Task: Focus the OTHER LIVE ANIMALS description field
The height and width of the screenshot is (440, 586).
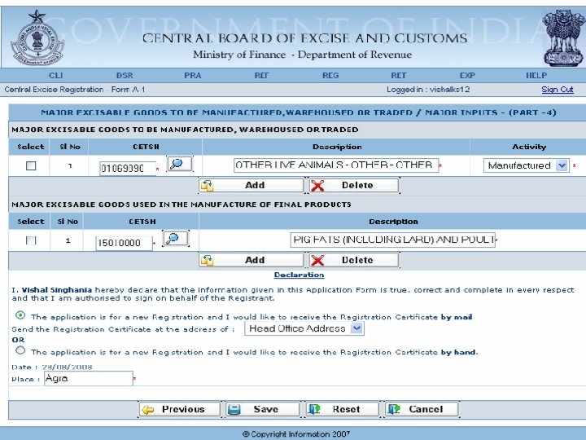Action: 336,165
